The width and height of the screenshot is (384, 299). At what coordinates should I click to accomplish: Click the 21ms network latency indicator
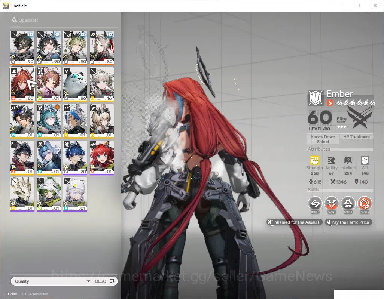tap(12, 294)
